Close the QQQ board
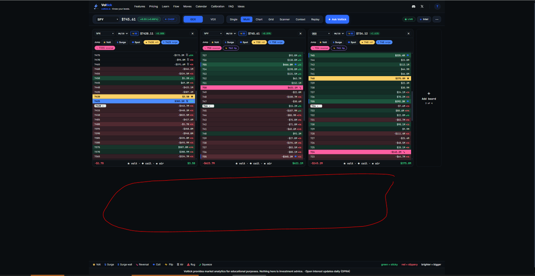Image resolution: width=535 pixels, height=276 pixels. [408, 33]
